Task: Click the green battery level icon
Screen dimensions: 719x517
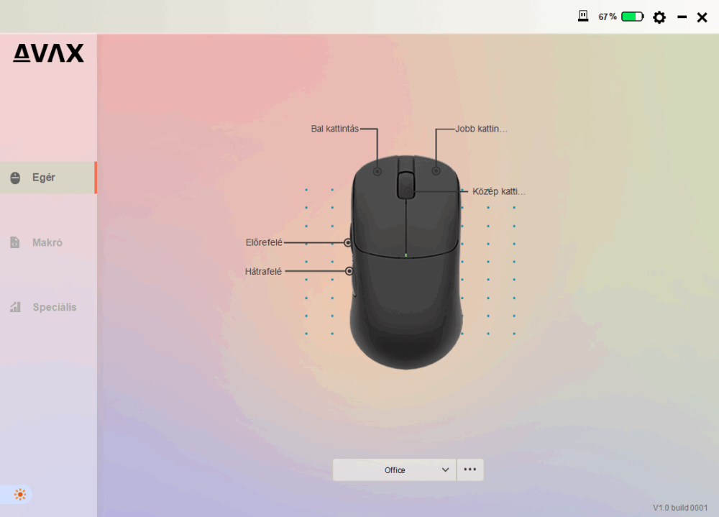Action: [633, 17]
